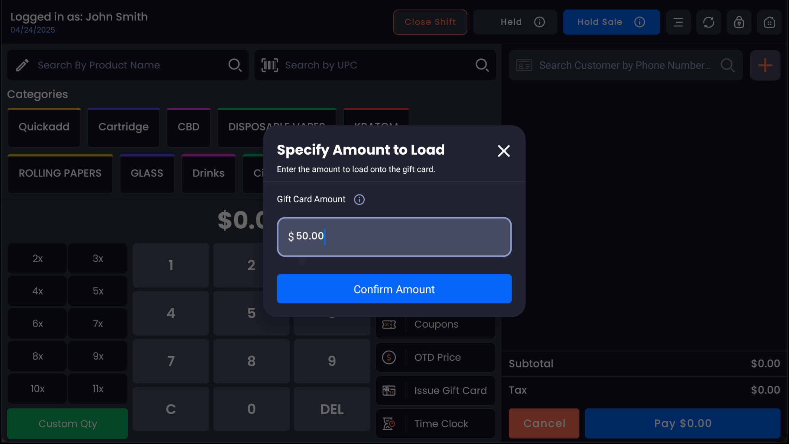The width and height of the screenshot is (789, 444).
Task: Open the hamburger menu icon
Action: click(x=678, y=22)
